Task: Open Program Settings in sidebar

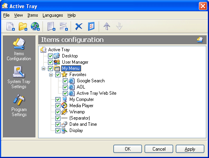Action: (19, 105)
